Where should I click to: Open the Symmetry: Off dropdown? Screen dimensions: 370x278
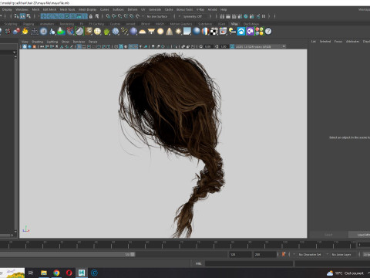(193, 16)
